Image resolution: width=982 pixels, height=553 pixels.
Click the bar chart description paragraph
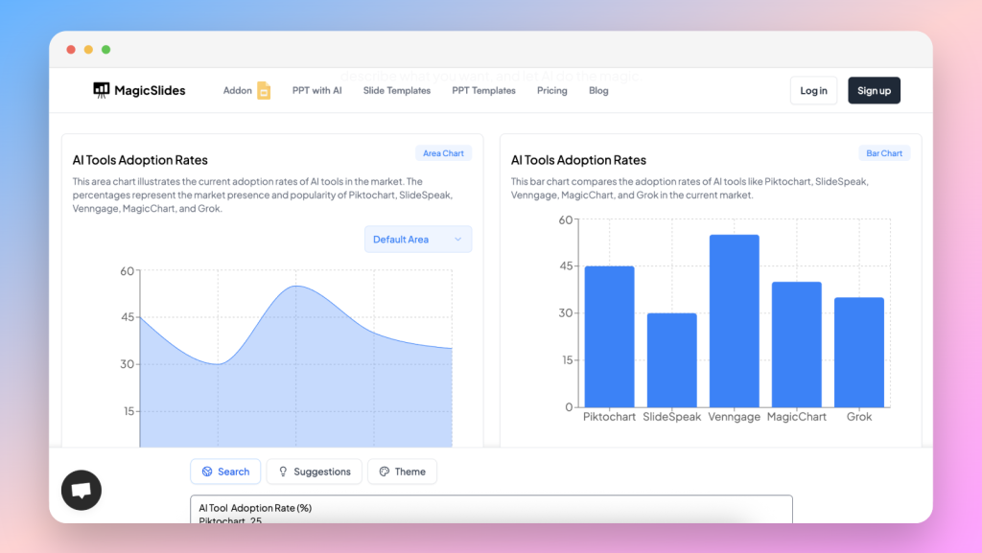point(690,188)
